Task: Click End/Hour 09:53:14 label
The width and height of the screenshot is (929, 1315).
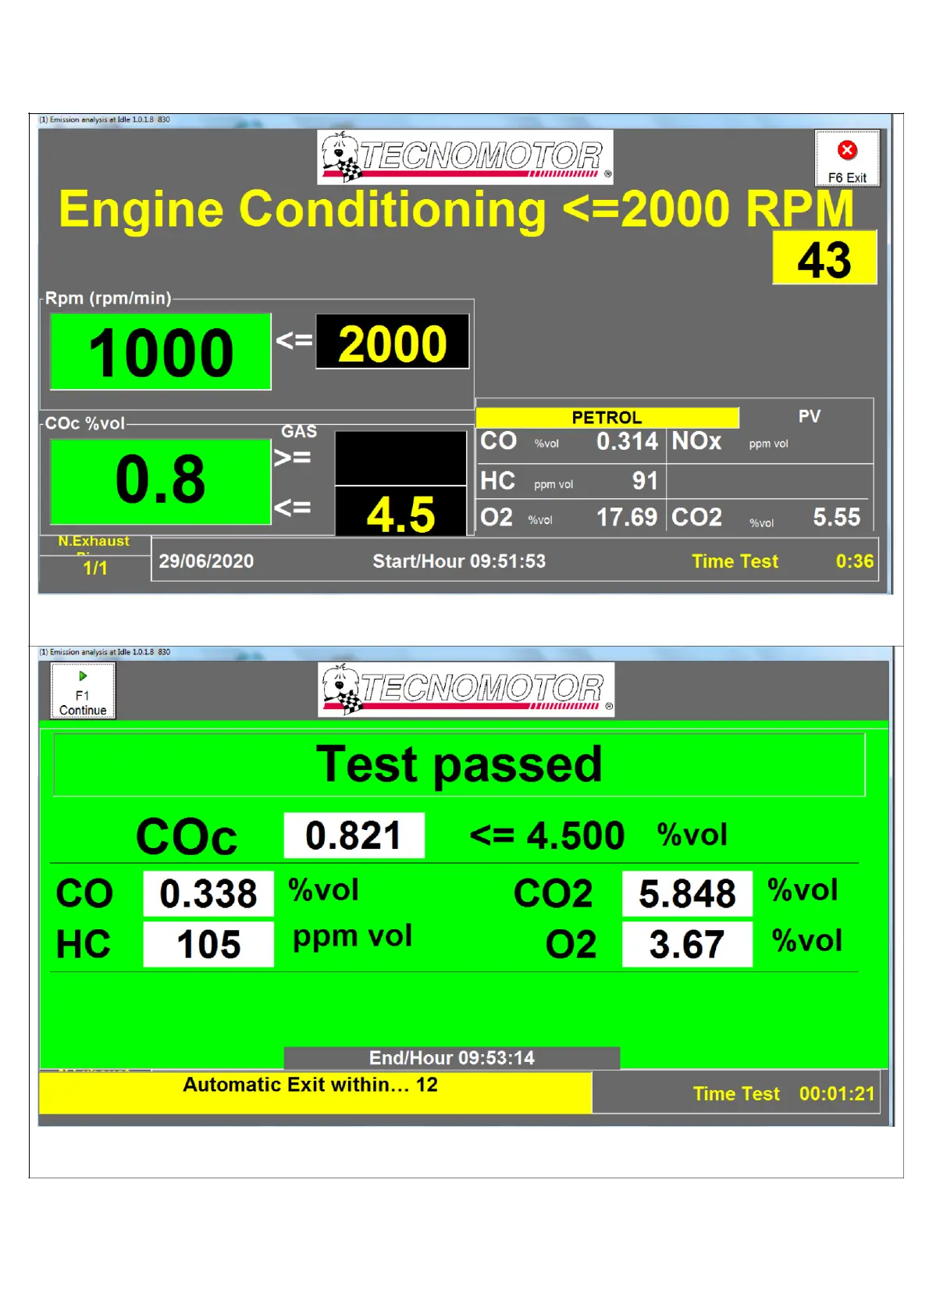Action: click(452, 1058)
